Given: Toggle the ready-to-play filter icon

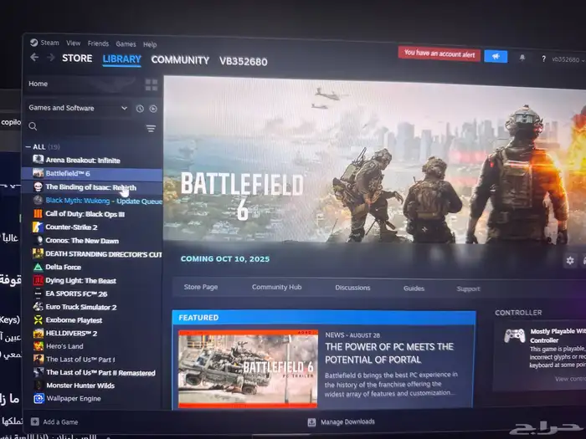Looking at the screenshot, I should click(x=153, y=109).
